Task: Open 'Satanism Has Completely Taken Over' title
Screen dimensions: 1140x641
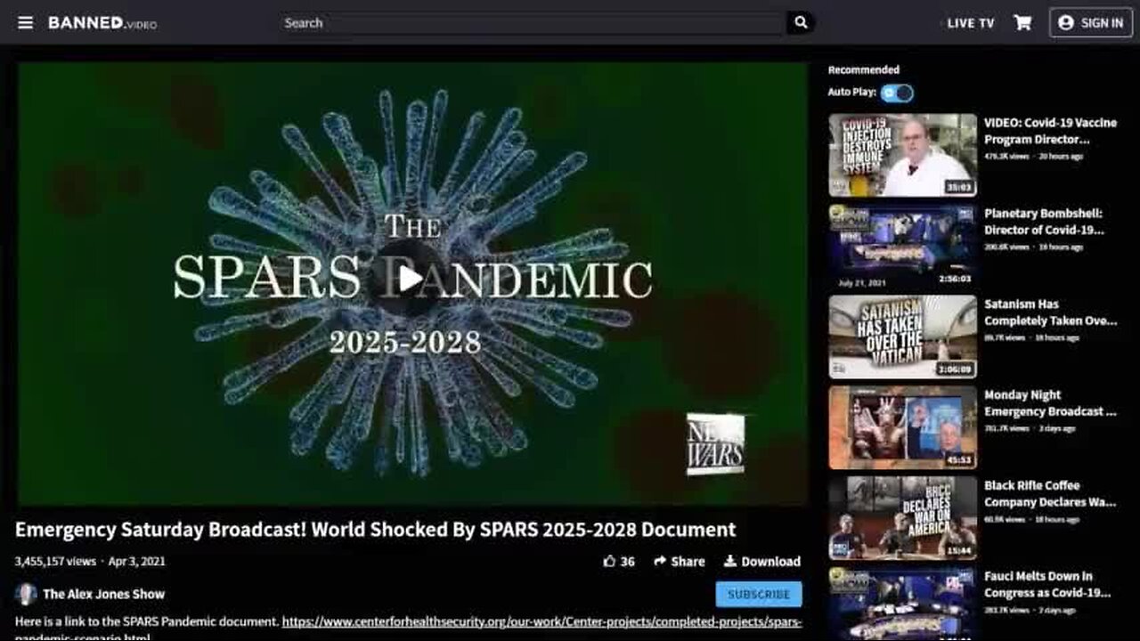Action: [x=1050, y=312]
